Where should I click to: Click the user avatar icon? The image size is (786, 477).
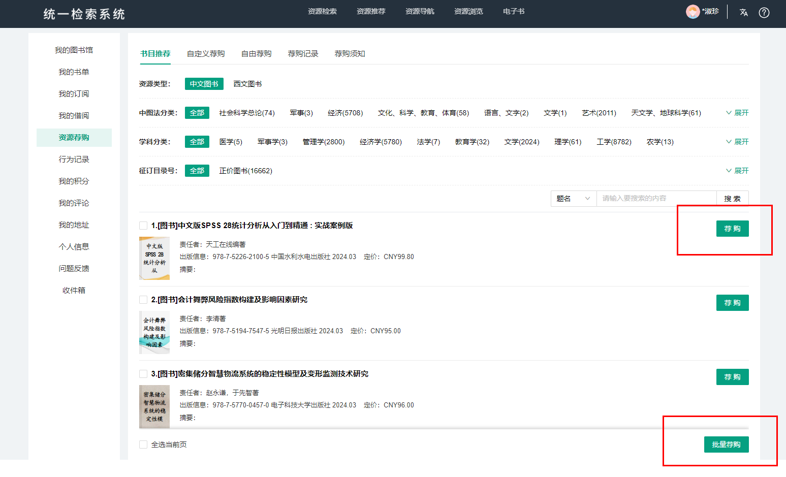click(x=693, y=12)
